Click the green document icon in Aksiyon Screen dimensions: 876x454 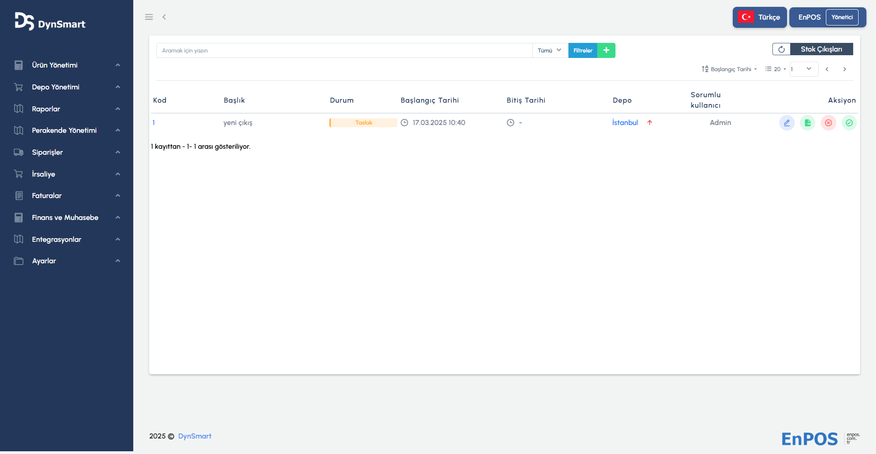(x=808, y=123)
